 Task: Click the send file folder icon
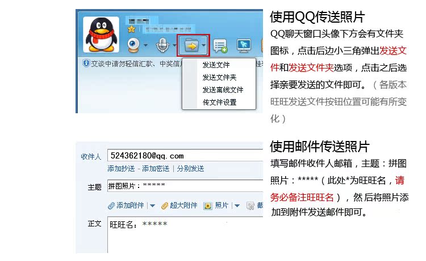pos(191,45)
